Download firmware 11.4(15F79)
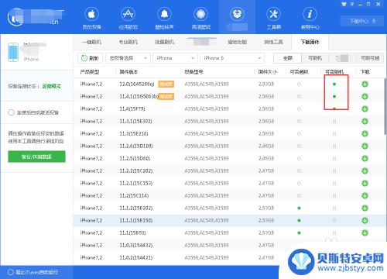The width and height of the screenshot is (387, 279). (365, 108)
